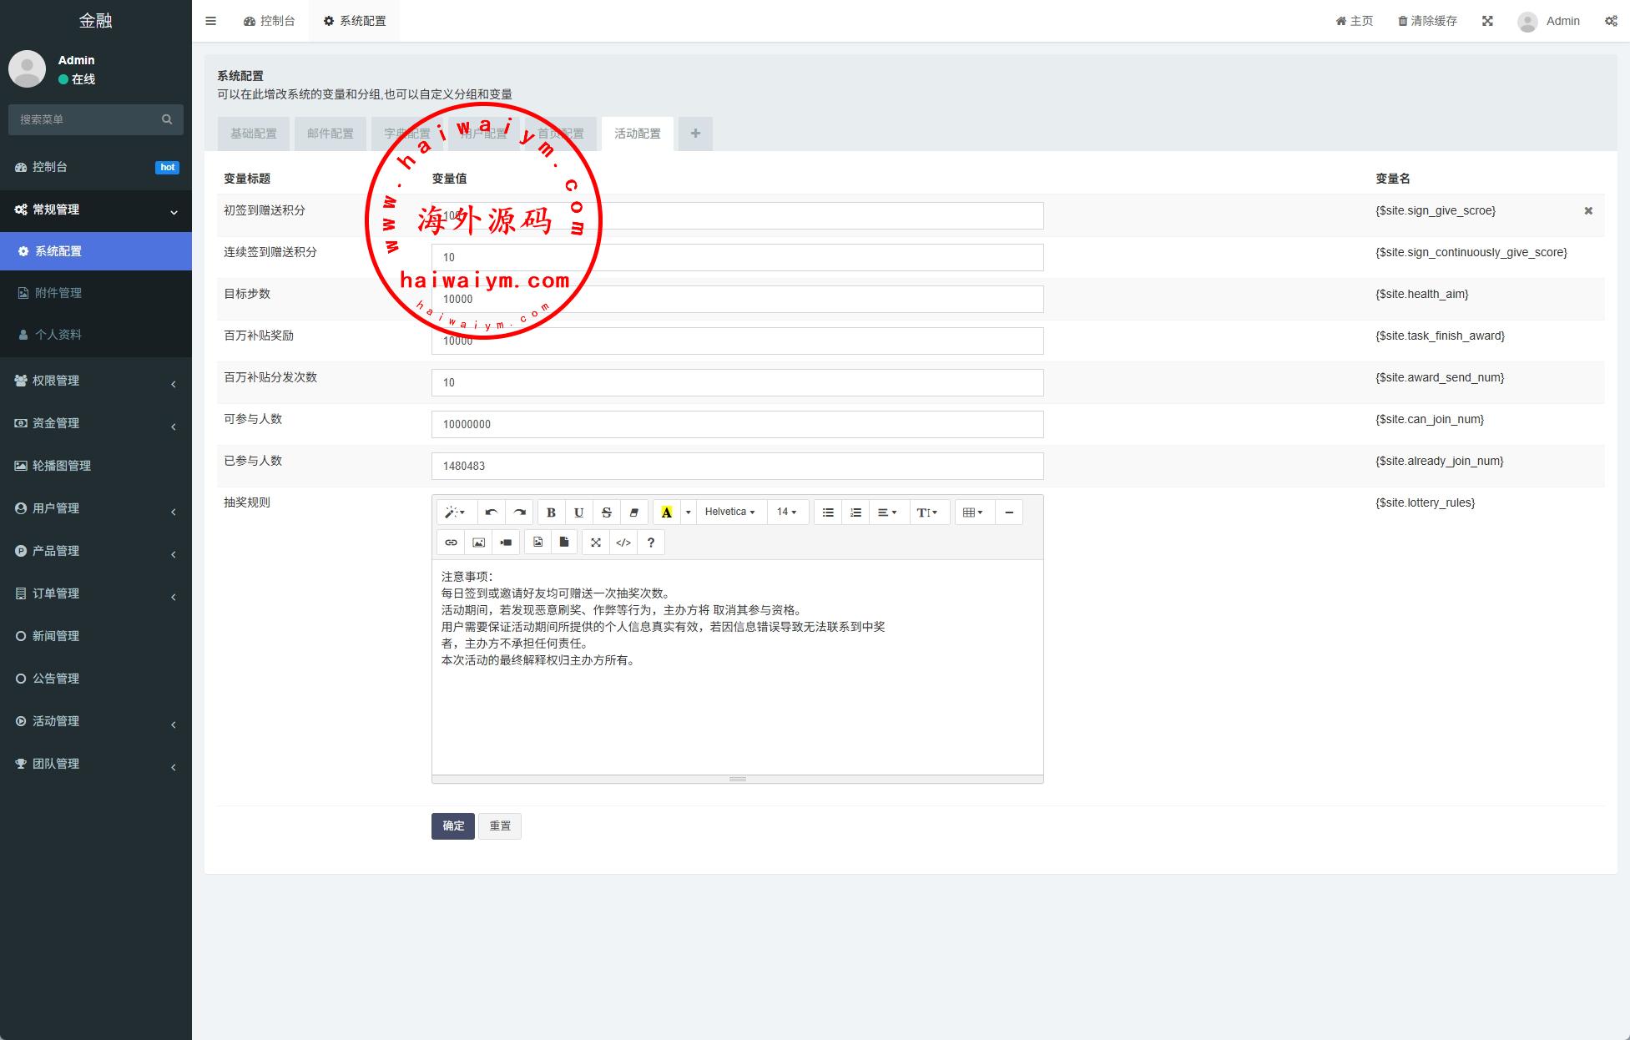Toggle bold formatting in editor

click(x=551, y=512)
